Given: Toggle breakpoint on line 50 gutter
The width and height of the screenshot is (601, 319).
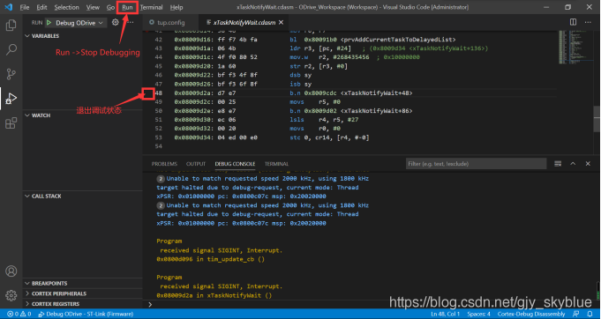Looking at the screenshot, I should point(148,111).
